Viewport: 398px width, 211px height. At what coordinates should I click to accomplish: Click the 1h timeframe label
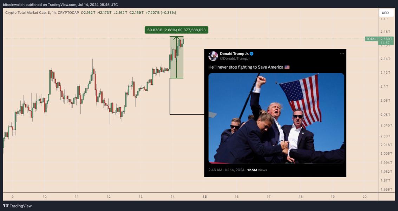coord(54,12)
